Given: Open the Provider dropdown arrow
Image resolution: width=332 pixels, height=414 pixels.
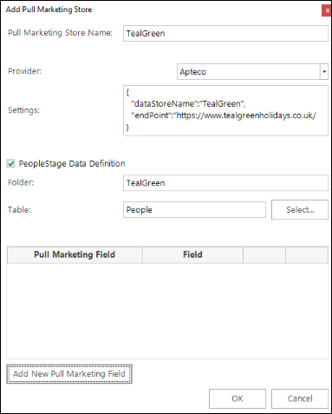Looking at the screenshot, I should tap(324, 71).
